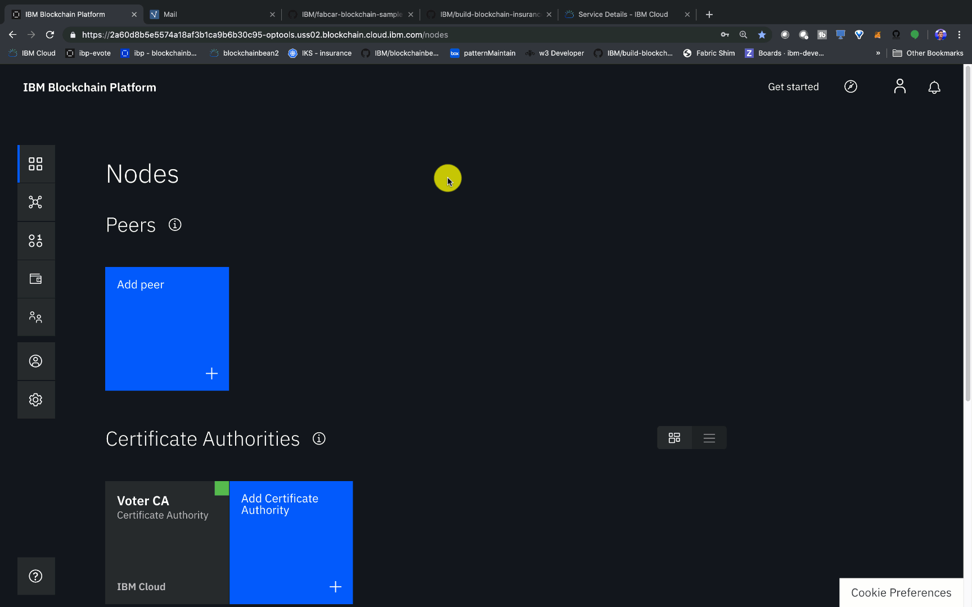Open the user profile icon in header
The width and height of the screenshot is (972, 607).
point(900,87)
